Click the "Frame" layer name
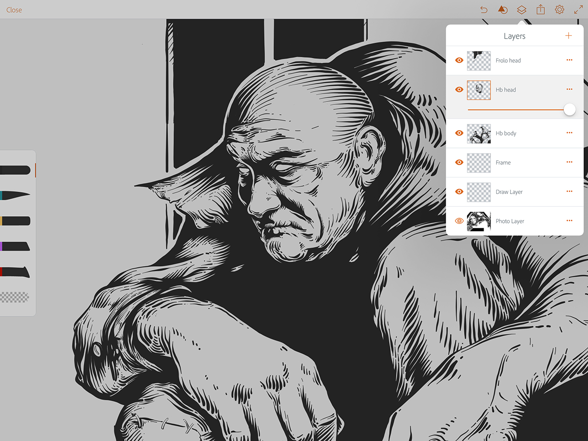The width and height of the screenshot is (588, 441). tap(503, 163)
